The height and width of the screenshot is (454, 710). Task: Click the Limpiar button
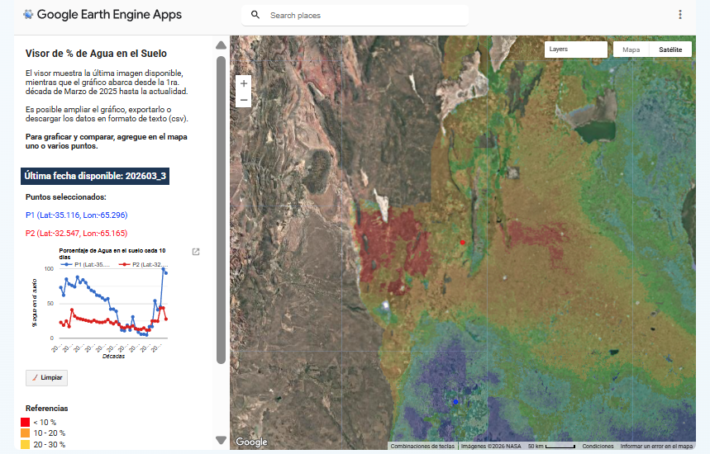point(46,377)
